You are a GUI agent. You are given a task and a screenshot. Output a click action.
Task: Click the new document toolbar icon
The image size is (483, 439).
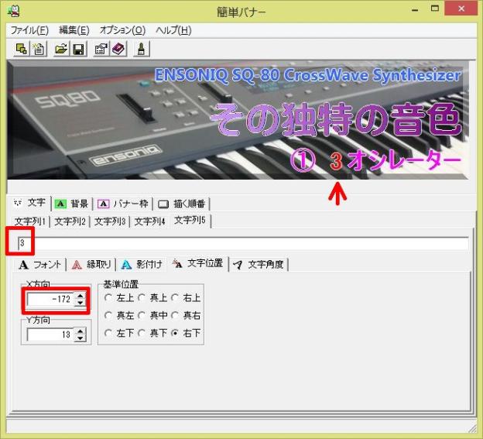tap(39, 49)
